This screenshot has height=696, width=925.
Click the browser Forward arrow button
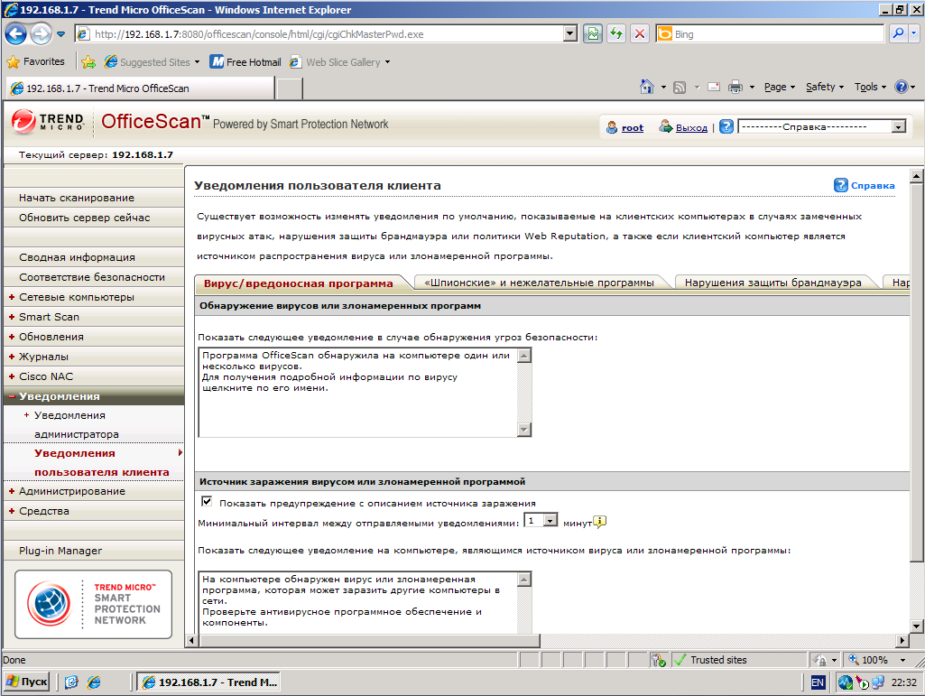(40, 34)
